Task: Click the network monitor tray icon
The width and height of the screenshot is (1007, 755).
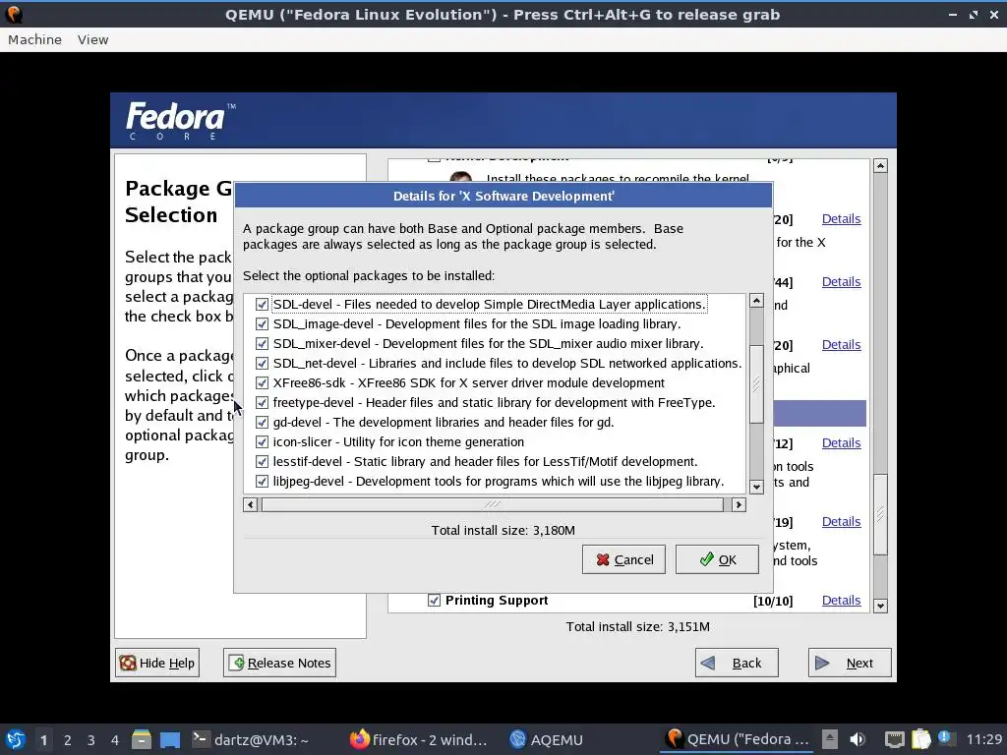Action: pos(894,739)
